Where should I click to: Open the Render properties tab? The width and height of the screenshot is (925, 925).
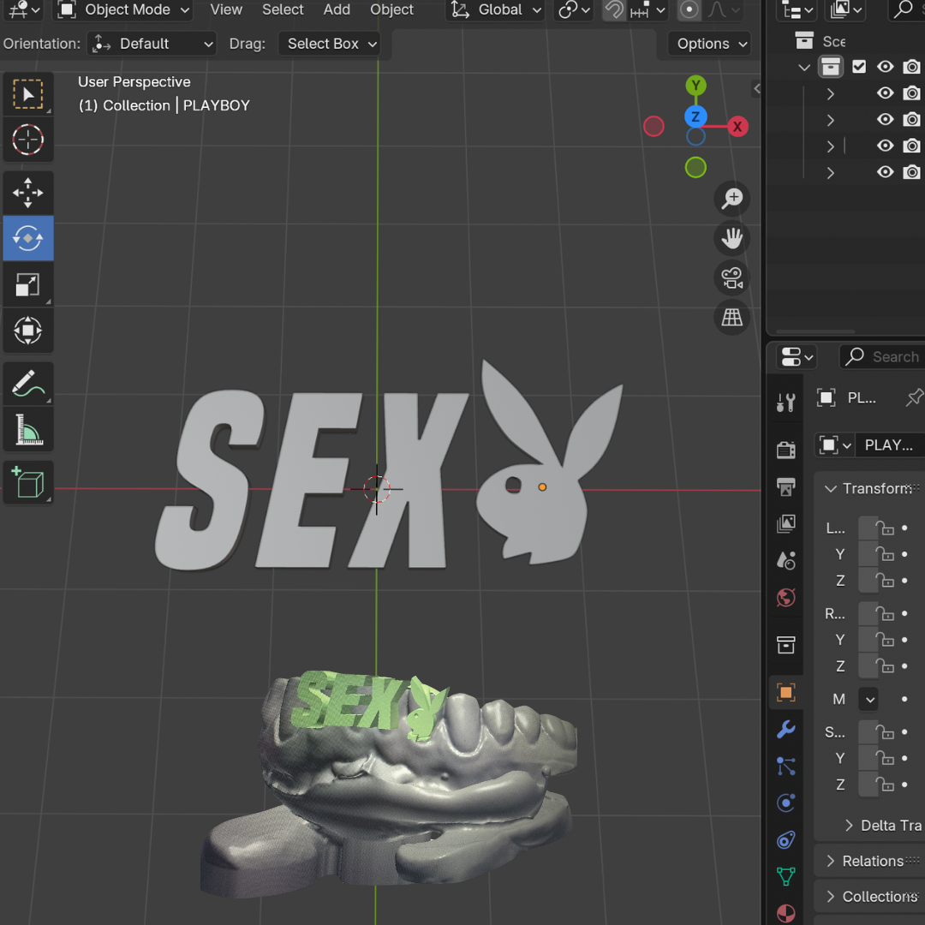785,450
